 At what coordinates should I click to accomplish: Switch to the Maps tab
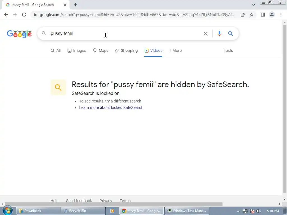101,50
